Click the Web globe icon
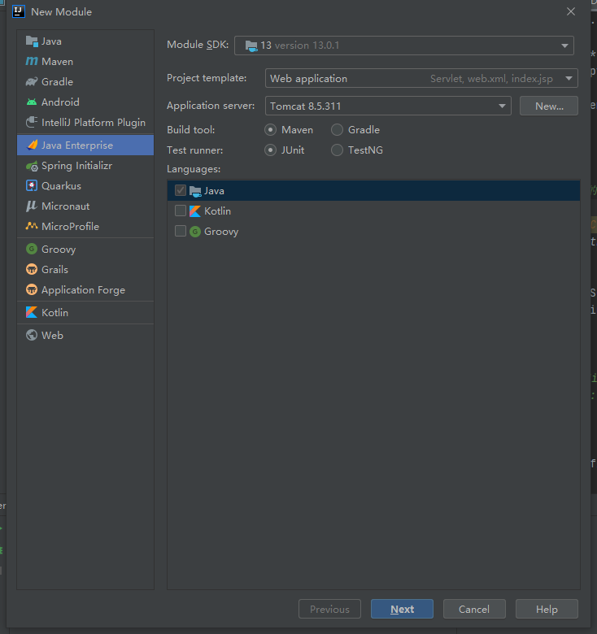 click(32, 335)
